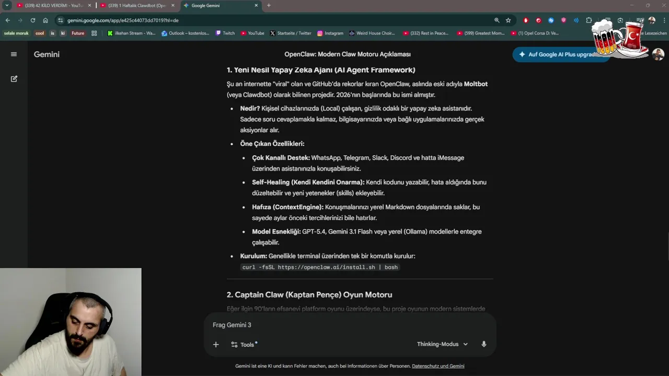Select the 'Hafıza (ContextEngine):' label

pyautogui.click(x=287, y=207)
